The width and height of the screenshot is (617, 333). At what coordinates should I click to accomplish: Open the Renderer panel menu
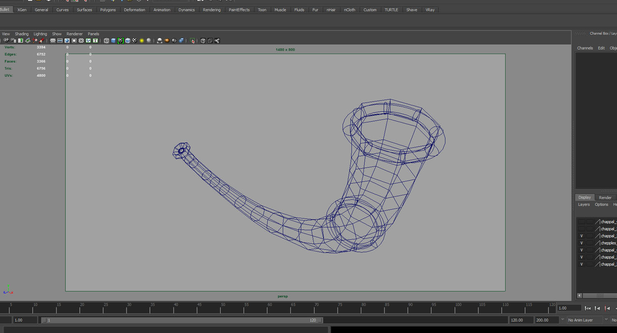click(x=75, y=34)
